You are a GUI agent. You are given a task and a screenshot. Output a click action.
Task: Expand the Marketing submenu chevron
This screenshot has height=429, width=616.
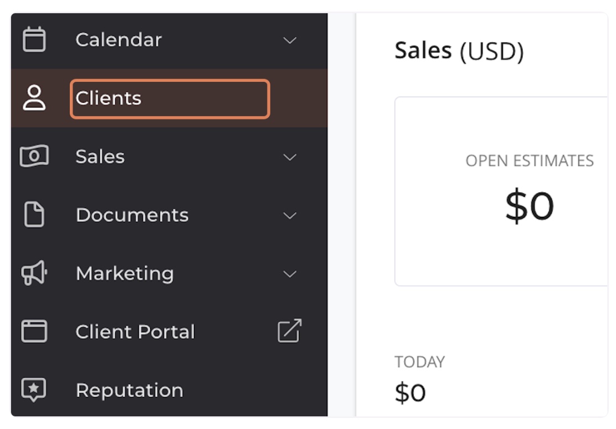290,274
